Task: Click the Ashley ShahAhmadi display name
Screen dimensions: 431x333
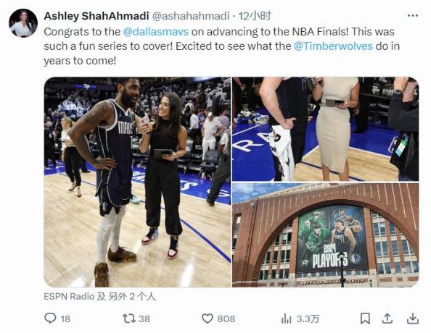Action: pos(97,16)
